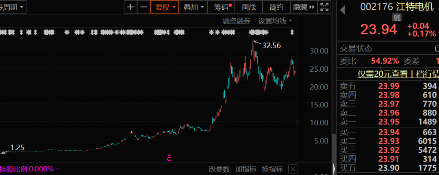Close the indicator panel with X icon

(x=293, y=169)
